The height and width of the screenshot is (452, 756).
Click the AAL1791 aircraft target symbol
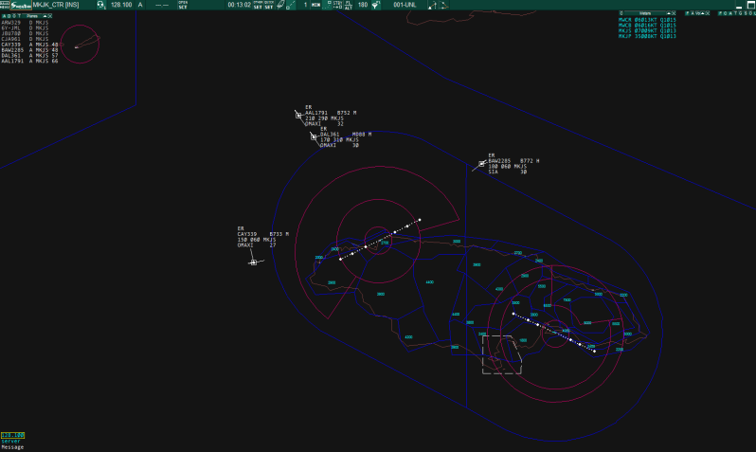(298, 116)
